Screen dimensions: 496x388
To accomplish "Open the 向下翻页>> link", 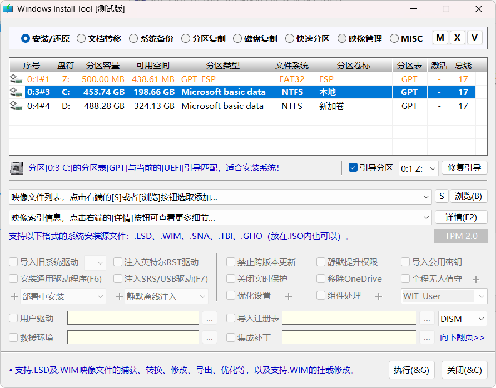I will click(462, 338).
